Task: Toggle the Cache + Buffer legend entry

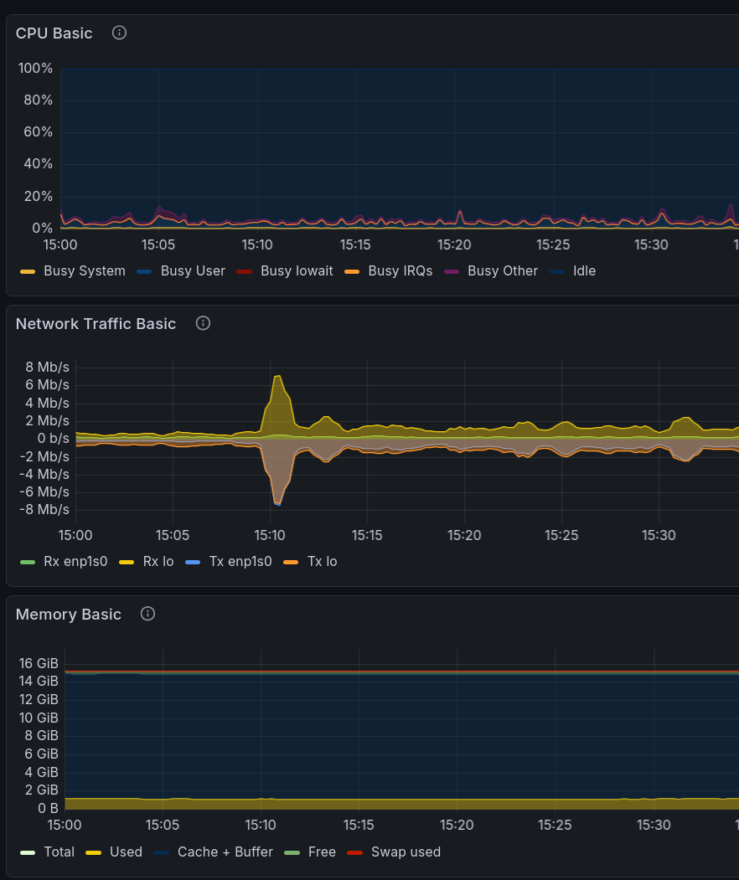Action: 225,852
